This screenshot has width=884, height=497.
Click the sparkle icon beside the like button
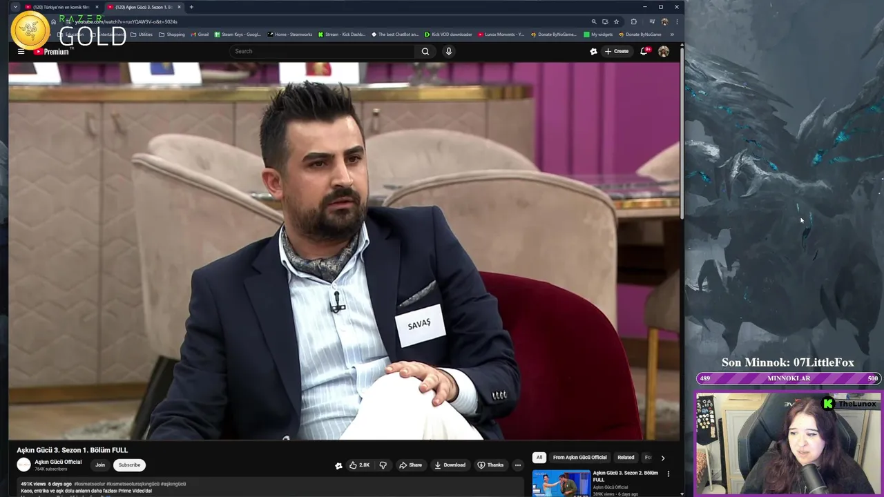pos(338,465)
